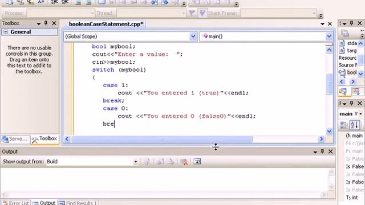This screenshot has height=205, width=365.
Task: Open Process dropdown in debug toolbar
Action: click(x=92, y=13)
